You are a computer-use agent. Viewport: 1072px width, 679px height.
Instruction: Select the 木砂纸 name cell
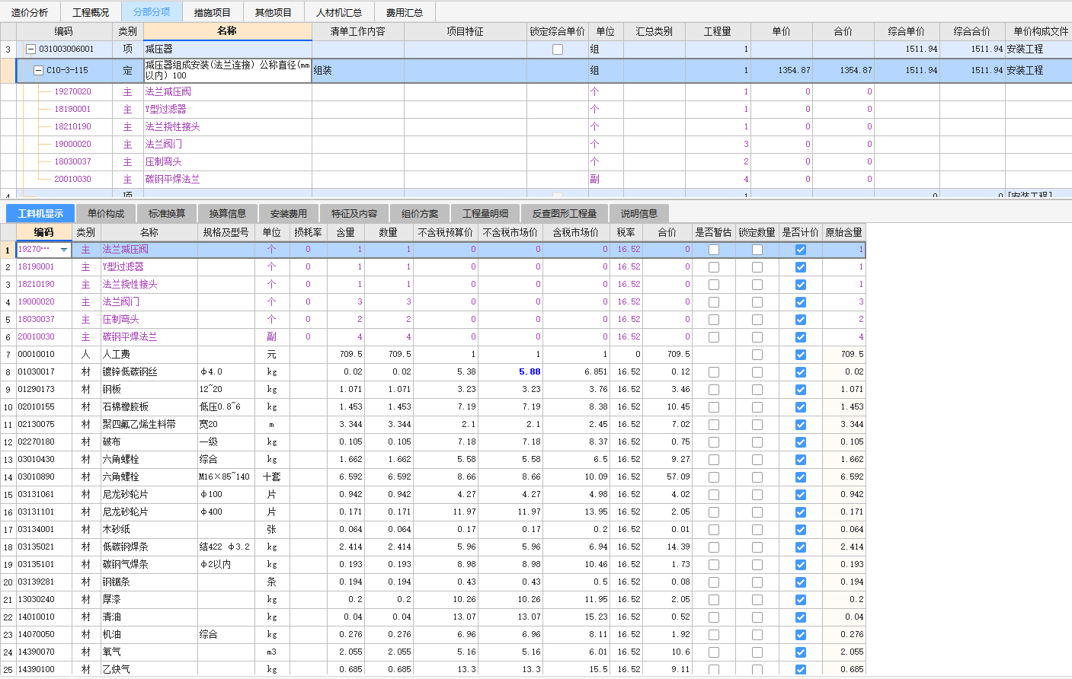[x=149, y=530]
